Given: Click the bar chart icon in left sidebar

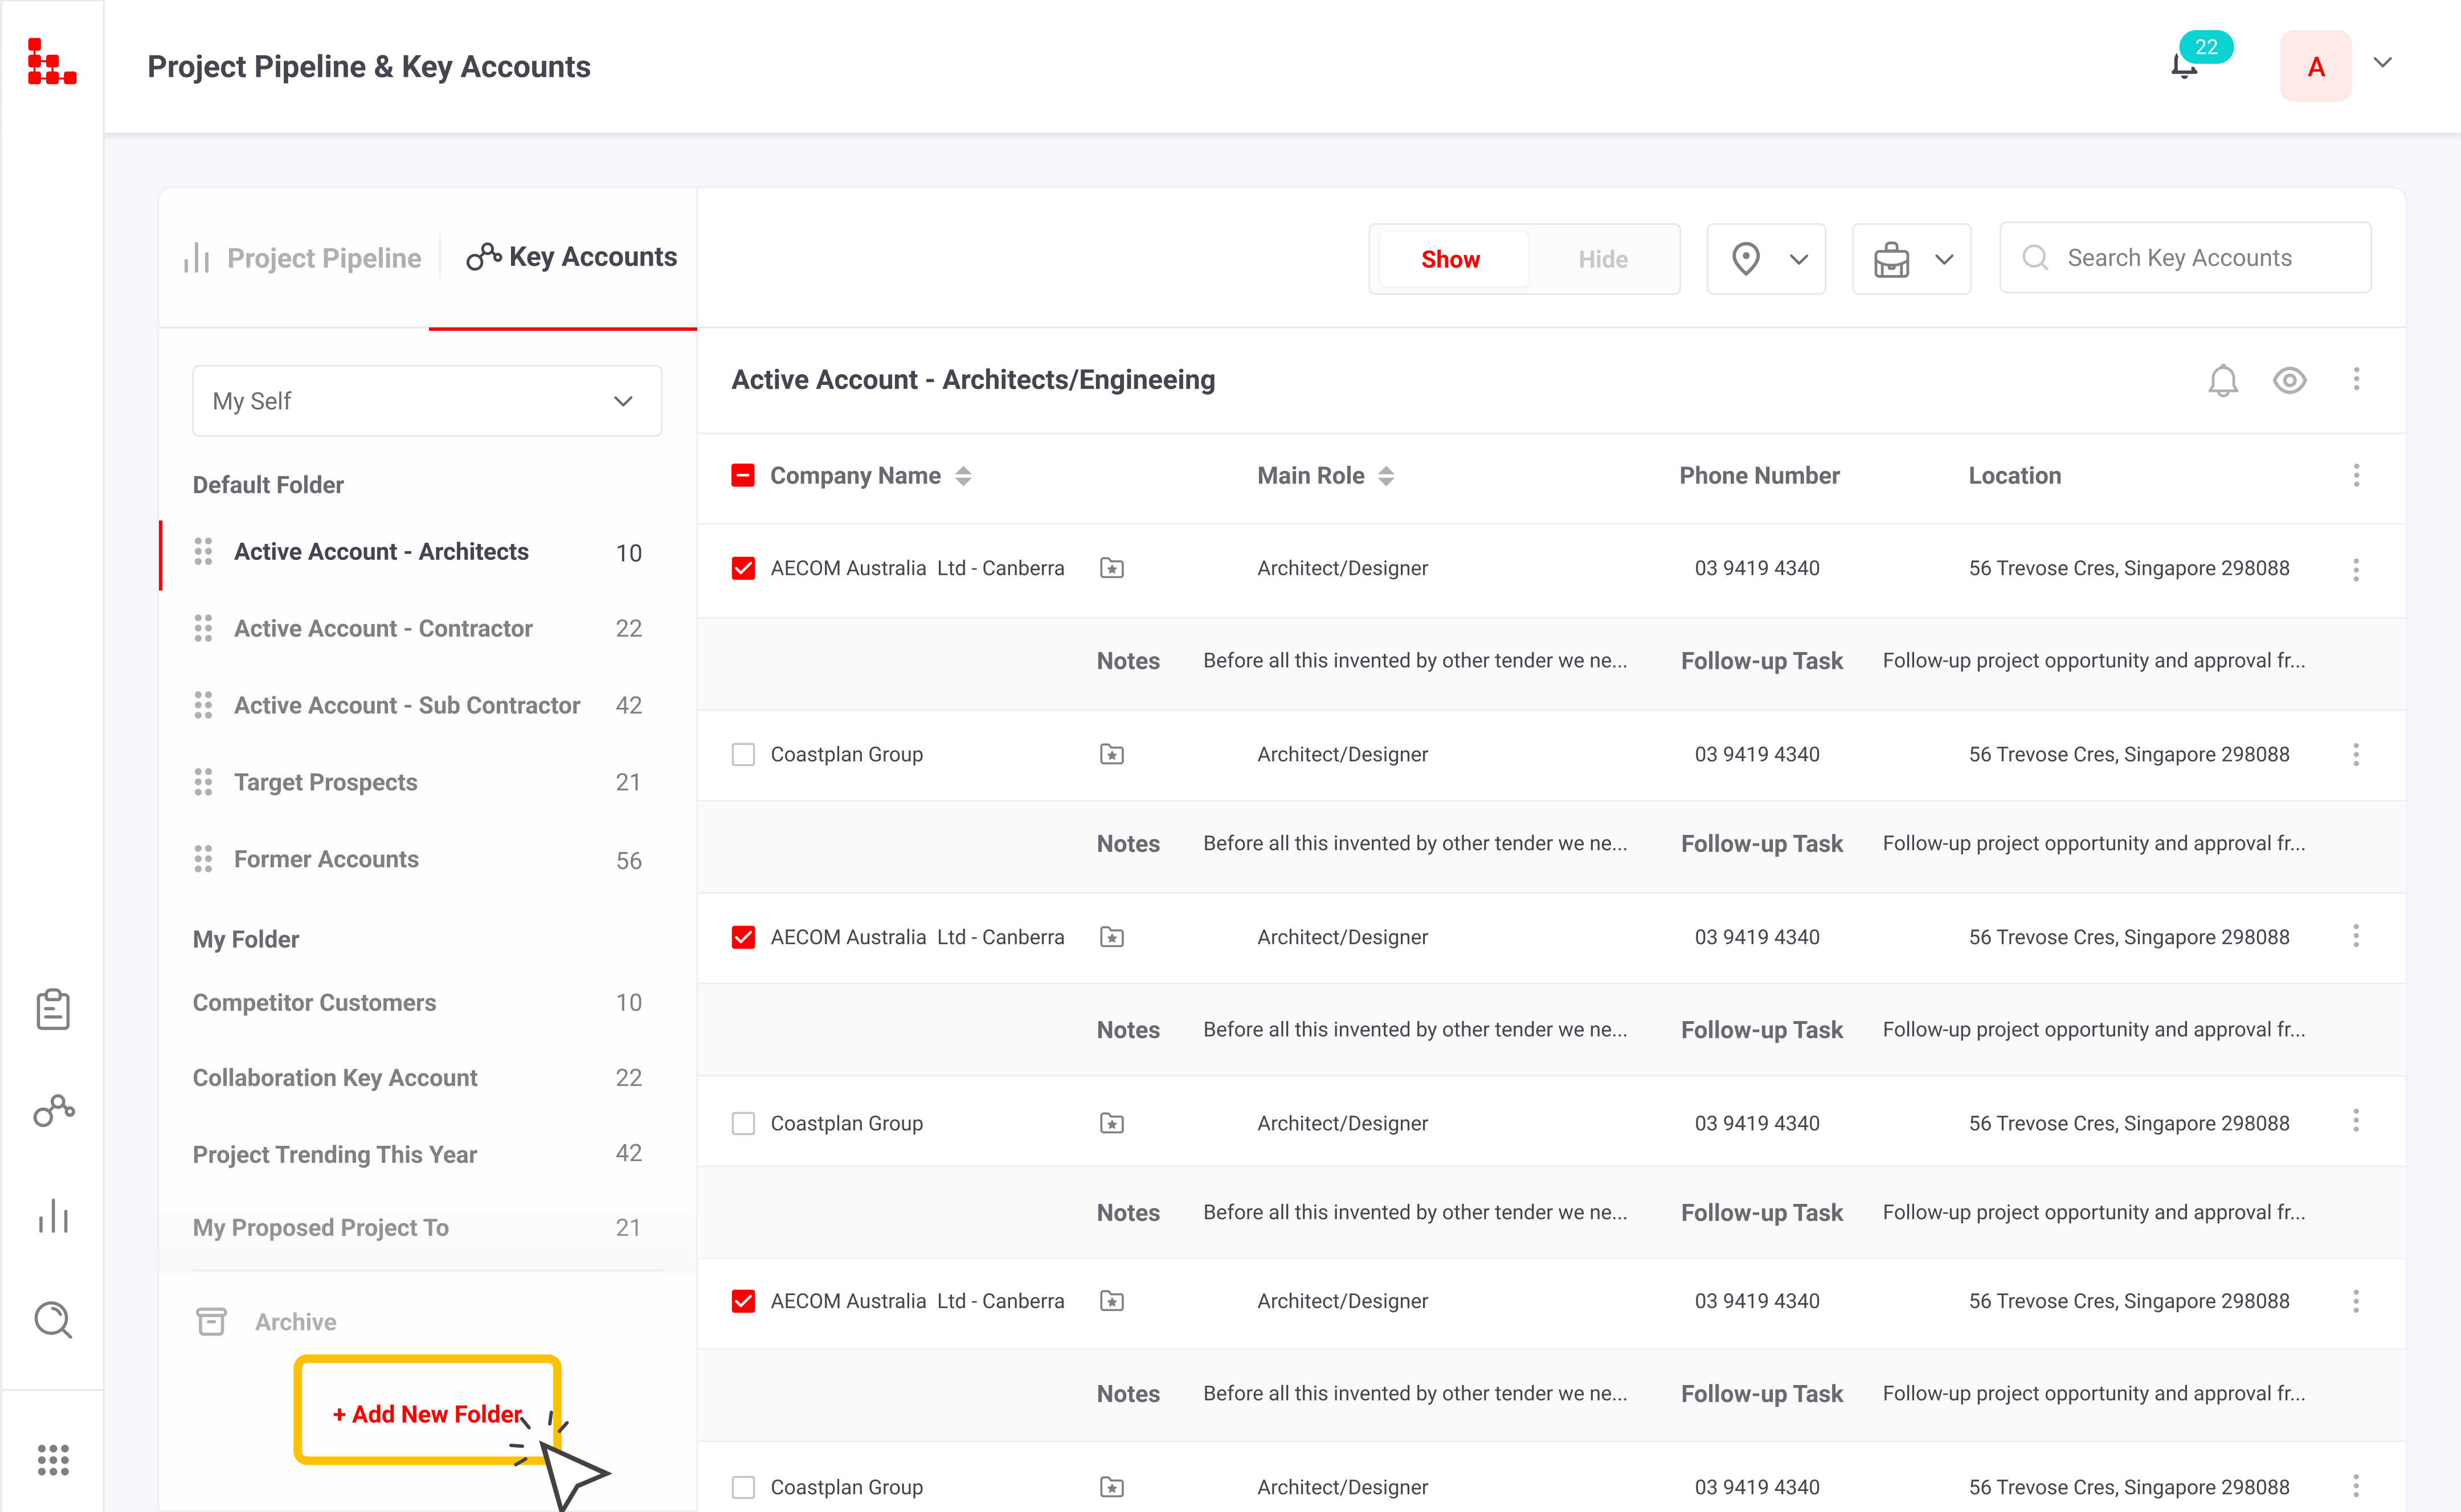Looking at the screenshot, I should [x=53, y=1216].
